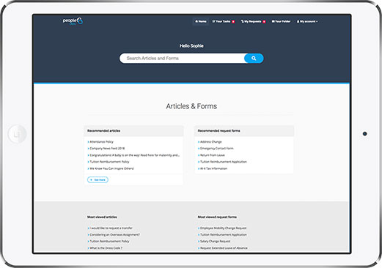Tap the iPad home button
Viewport: 382px width, 268px height.
(x=17, y=134)
